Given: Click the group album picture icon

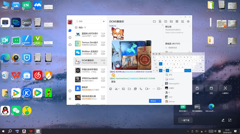Looking at the screenshot, I should [x=171, y=21].
